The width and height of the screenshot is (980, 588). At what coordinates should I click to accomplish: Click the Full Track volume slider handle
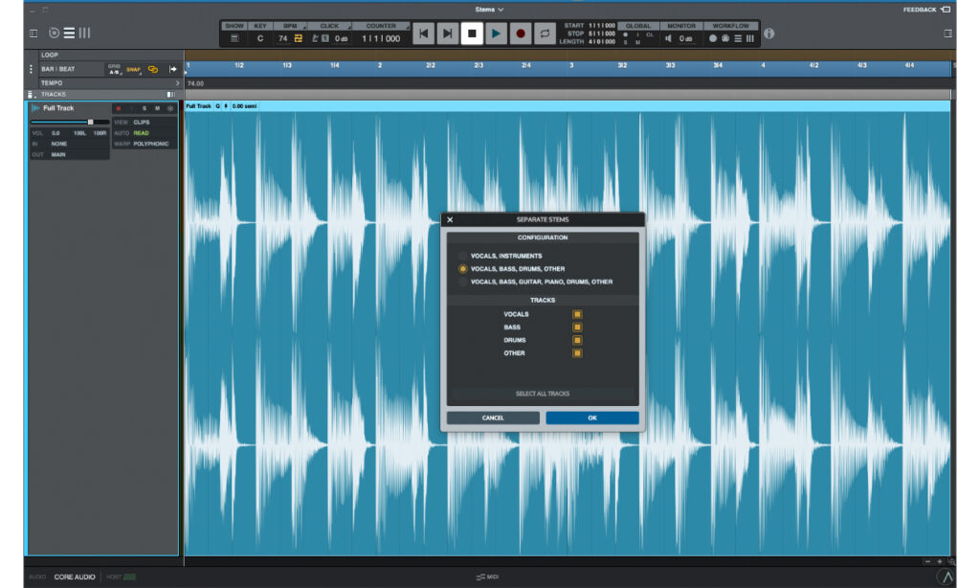point(91,122)
